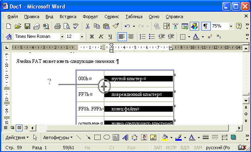This screenshot has width=251, height=152.
Task: Apply superscript x² formatting
Action: click(210, 37)
